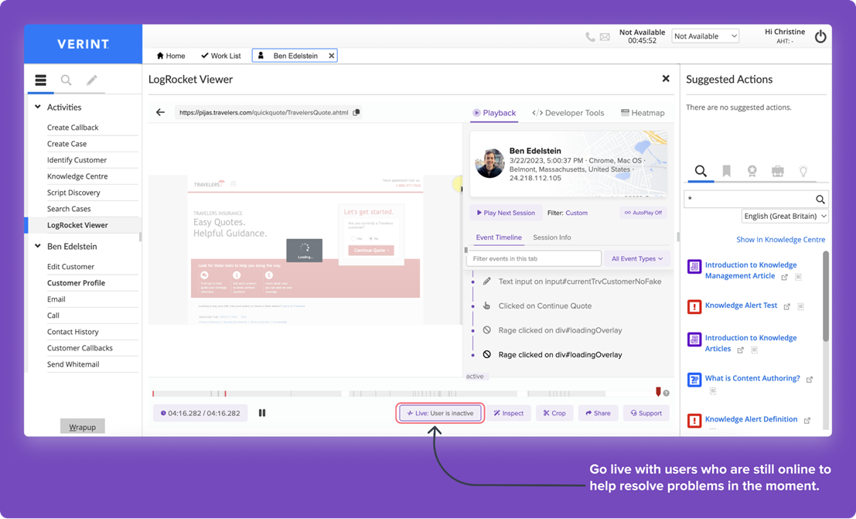Image resolution: width=856 pixels, height=519 pixels.
Task: Click the phone icon in header
Action: click(x=590, y=37)
